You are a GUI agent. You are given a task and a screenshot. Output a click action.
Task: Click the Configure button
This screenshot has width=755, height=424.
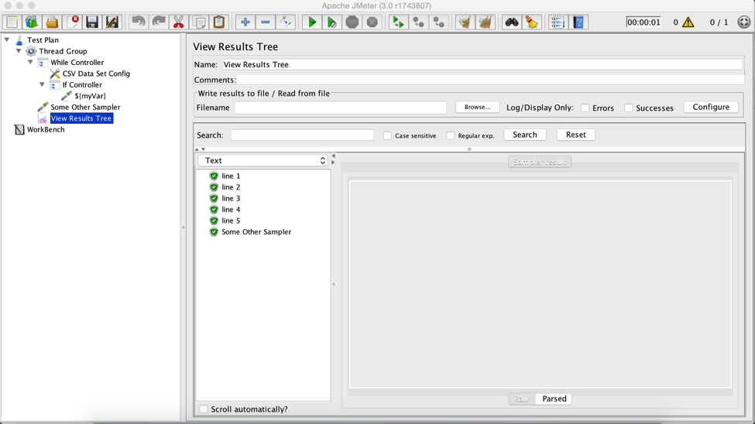click(x=711, y=107)
